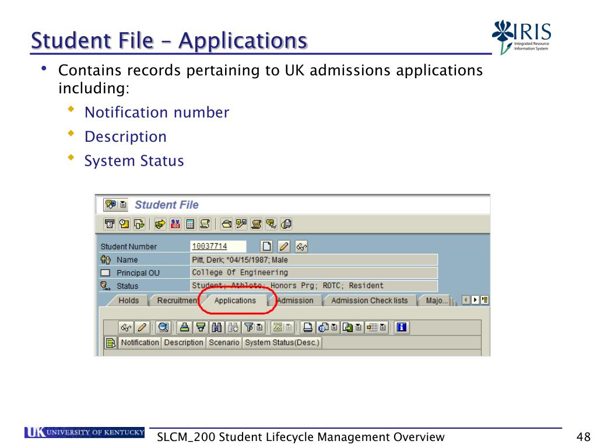Viewport: 597px width, 448px height.
Task: Click the stacked copies toolbar icon
Action: [x=286, y=224]
